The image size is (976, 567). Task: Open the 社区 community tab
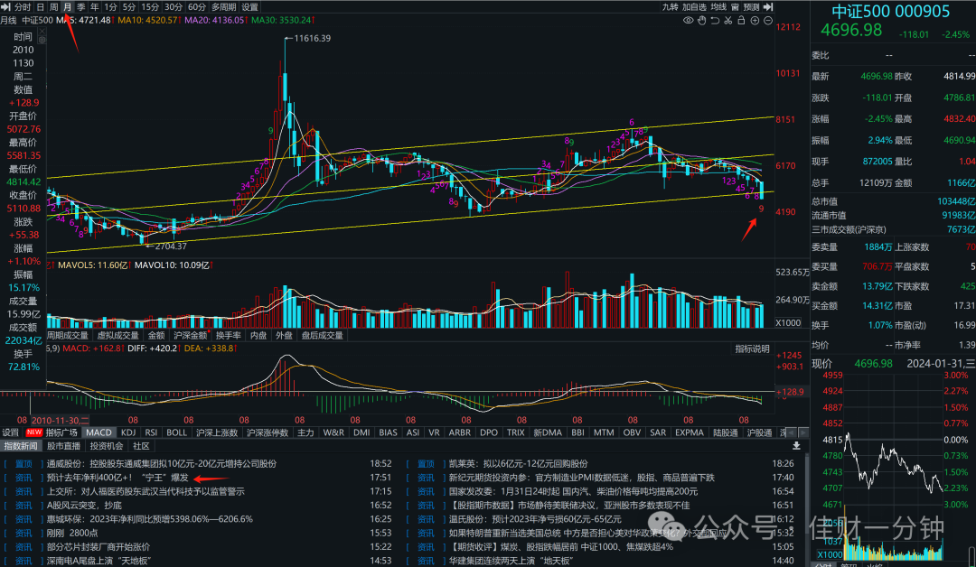point(141,446)
